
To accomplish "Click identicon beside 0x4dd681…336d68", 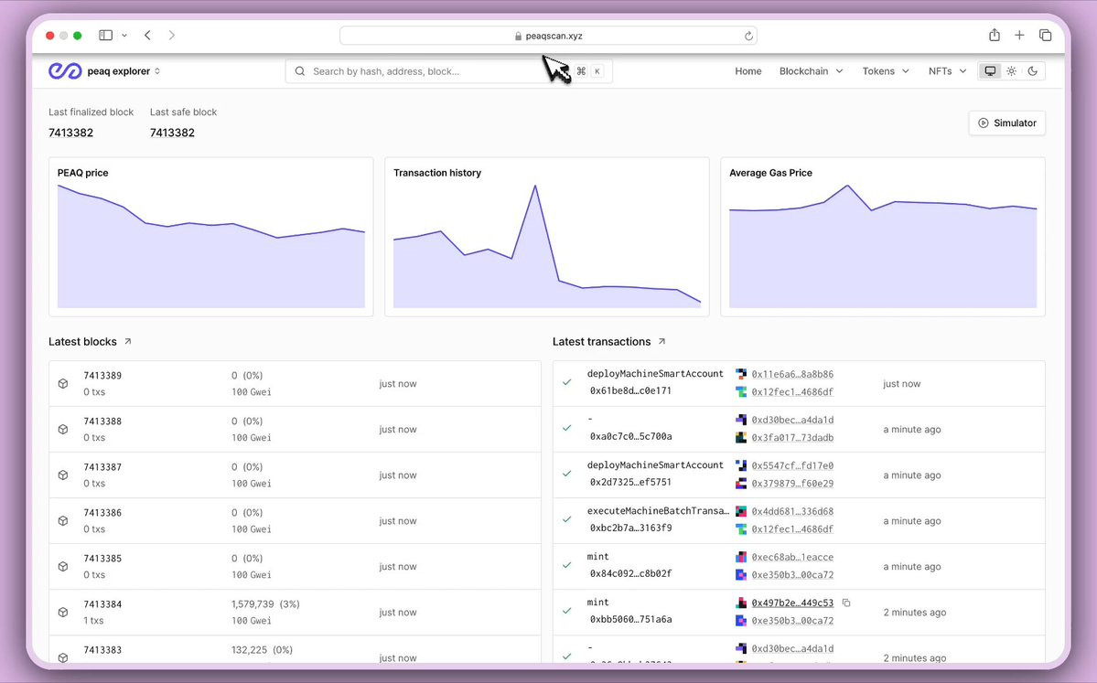I will (x=741, y=512).
